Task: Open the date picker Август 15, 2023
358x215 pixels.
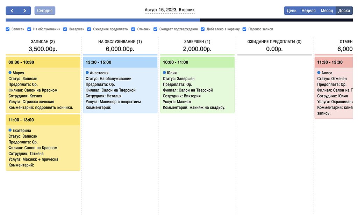Action: click(170, 10)
